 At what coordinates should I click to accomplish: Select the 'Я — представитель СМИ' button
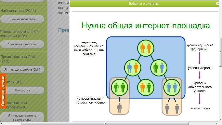tap(22, 70)
